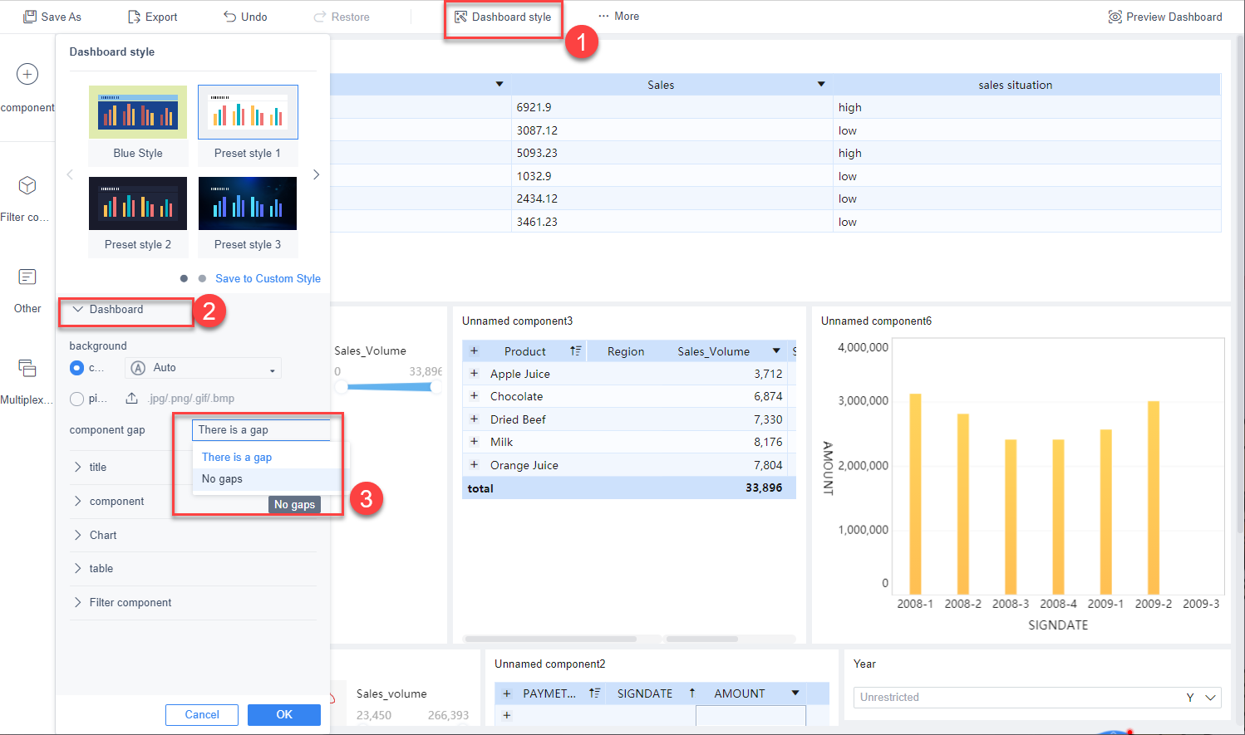This screenshot has height=735, width=1245.
Task: Select the Preset style 3 thumbnail
Action: point(248,203)
